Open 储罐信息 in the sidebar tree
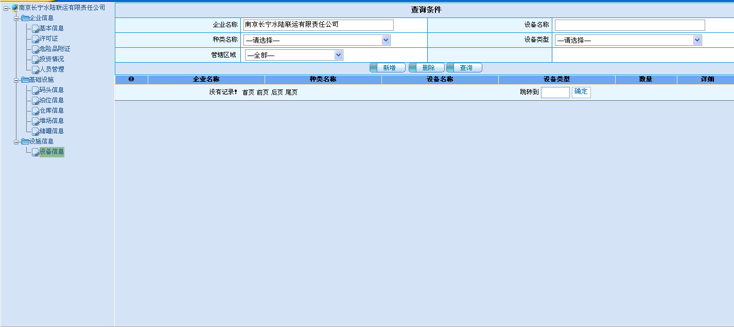Image resolution: width=734 pixels, height=327 pixels. [51, 131]
